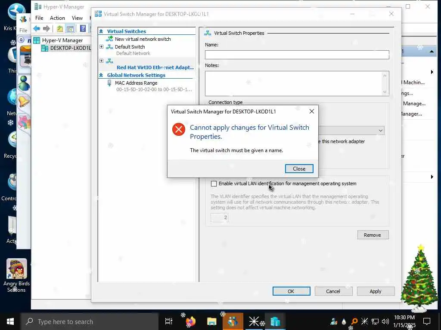
Task: Collapse the Virtual Switches section
Action: coord(101,31)
